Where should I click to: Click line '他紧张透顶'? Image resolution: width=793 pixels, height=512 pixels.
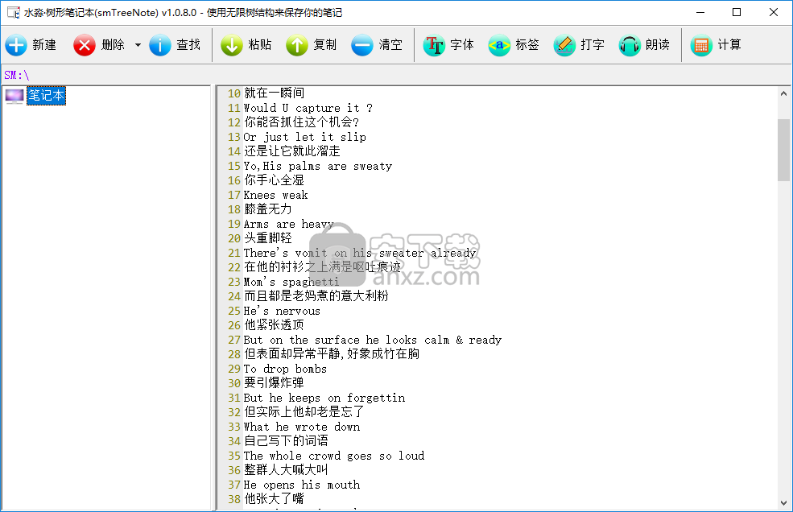point(274,324)
